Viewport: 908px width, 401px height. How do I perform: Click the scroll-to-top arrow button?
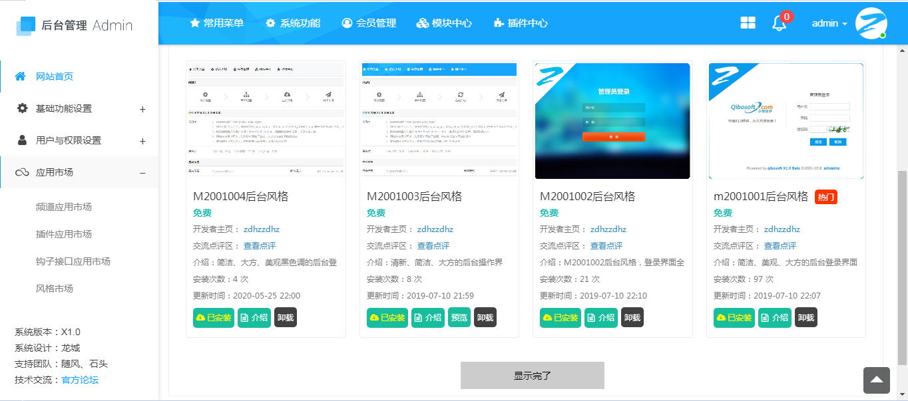tap(876, 380)
